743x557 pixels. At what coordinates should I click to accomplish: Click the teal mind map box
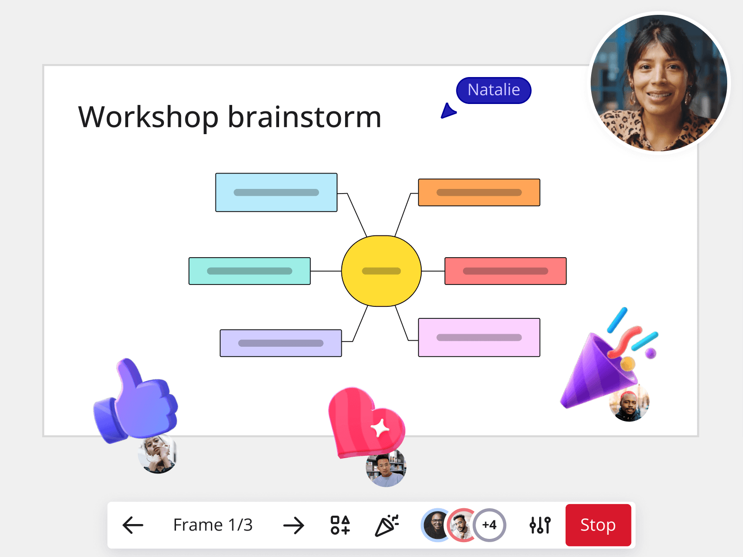point(249,271)
